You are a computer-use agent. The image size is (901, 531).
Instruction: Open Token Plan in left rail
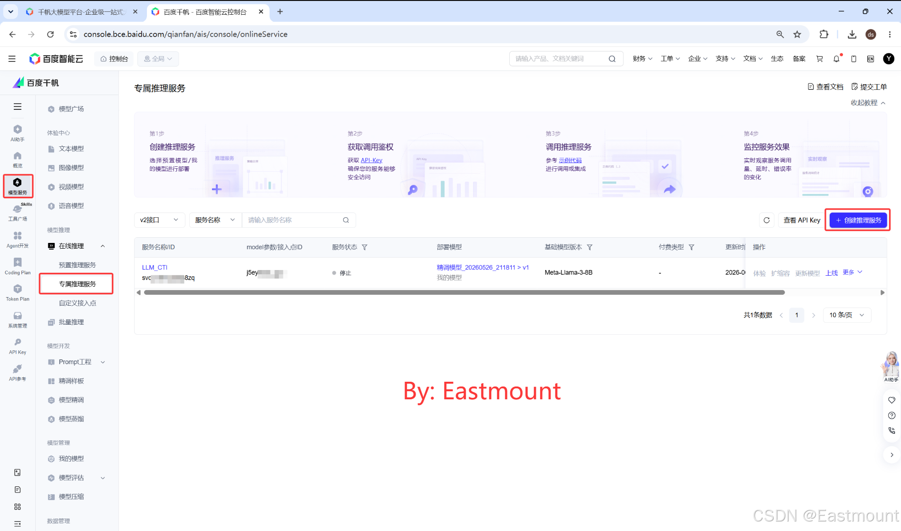coord(18,293)
